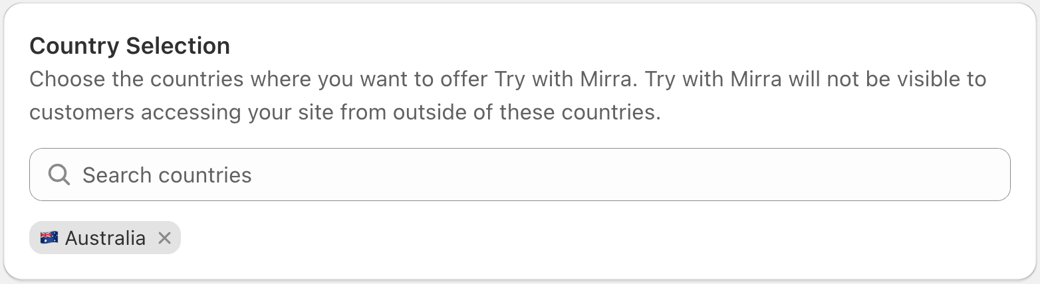The image size is (1040, 284).
Task: Click the x beside the Australia label
Action: 164,238
